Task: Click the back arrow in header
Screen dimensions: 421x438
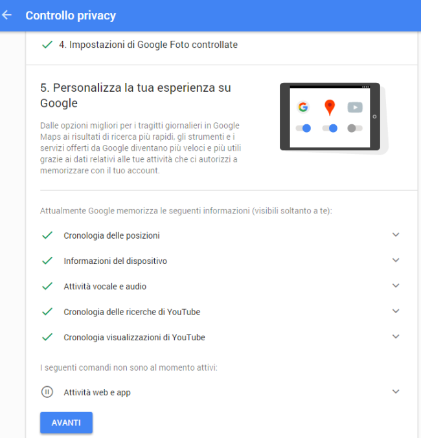Action: pos(7,15)
